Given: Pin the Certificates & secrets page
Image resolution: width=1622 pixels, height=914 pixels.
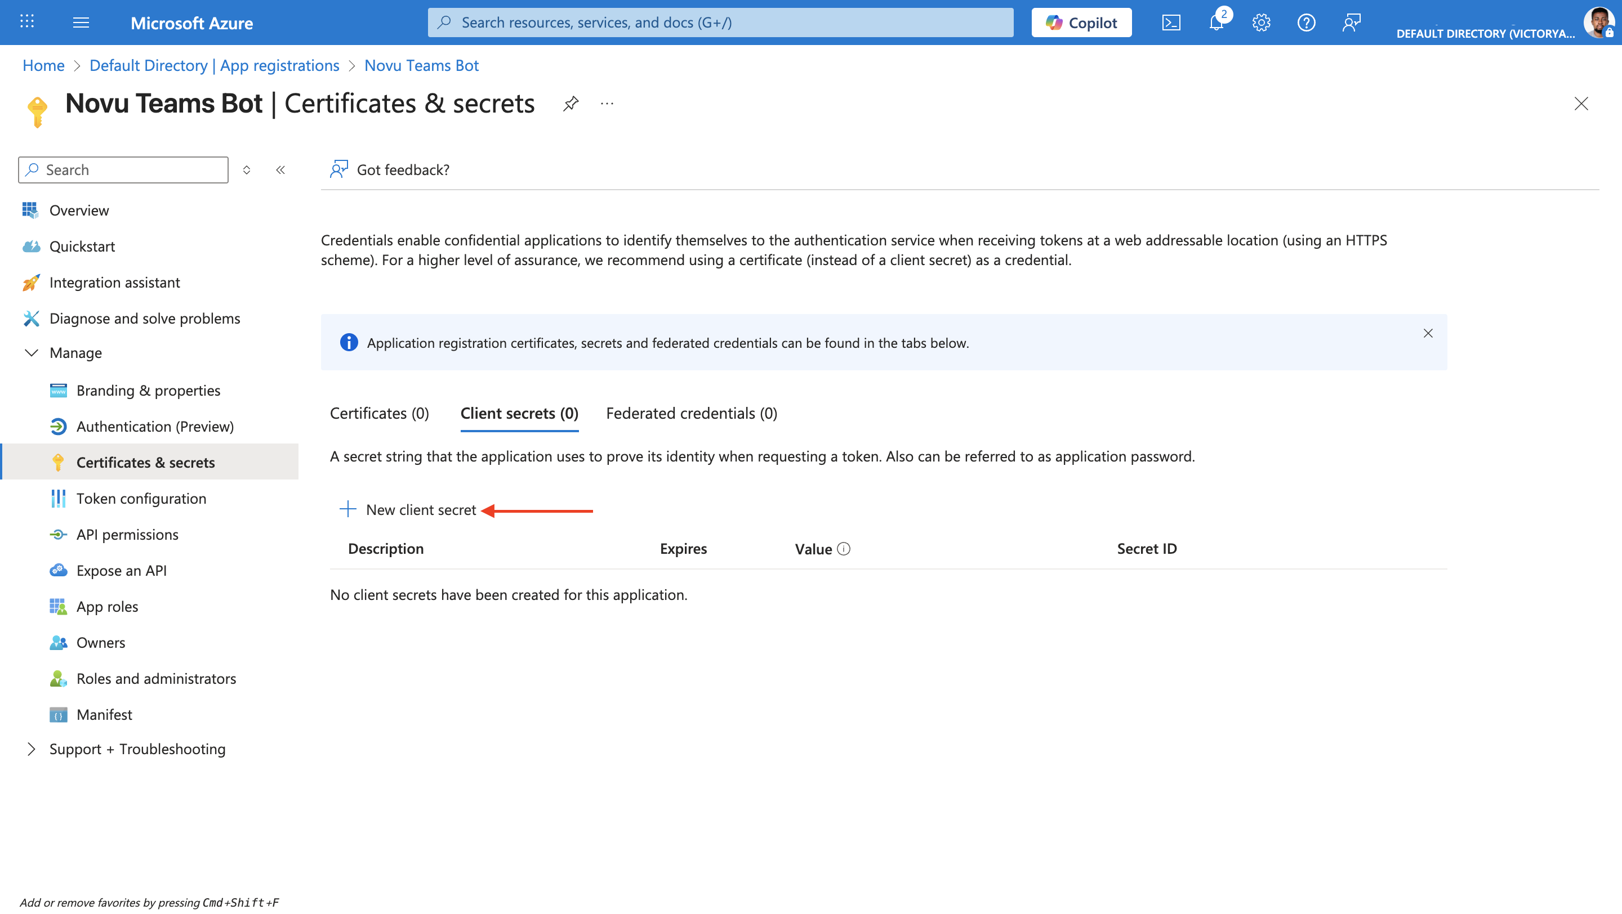Looking at the screenshot, I should [x=571, y=104].
